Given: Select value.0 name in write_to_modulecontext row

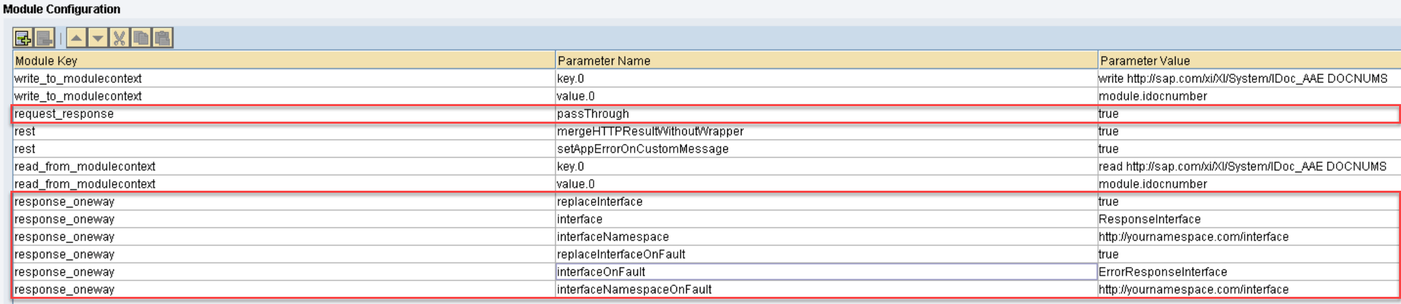Looking at the screenshot, I should (x=826, y=96).
